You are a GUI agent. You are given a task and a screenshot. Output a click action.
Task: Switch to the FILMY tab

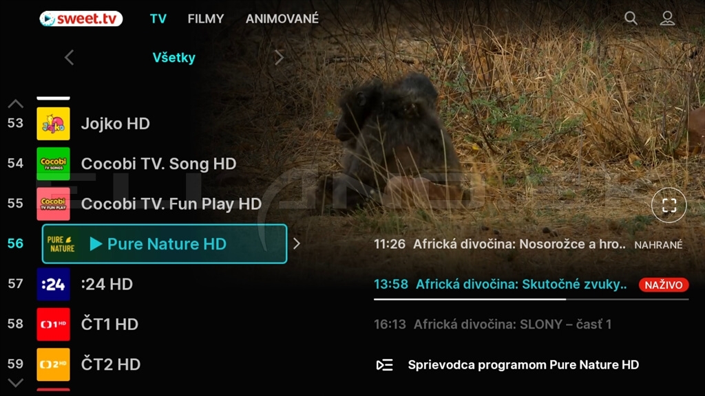[x=205, y=19]
